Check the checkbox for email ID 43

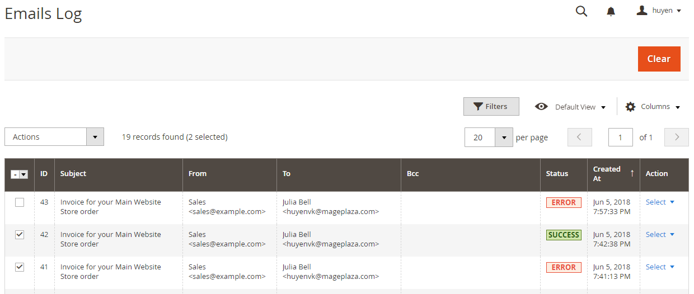tap(20, 202)
